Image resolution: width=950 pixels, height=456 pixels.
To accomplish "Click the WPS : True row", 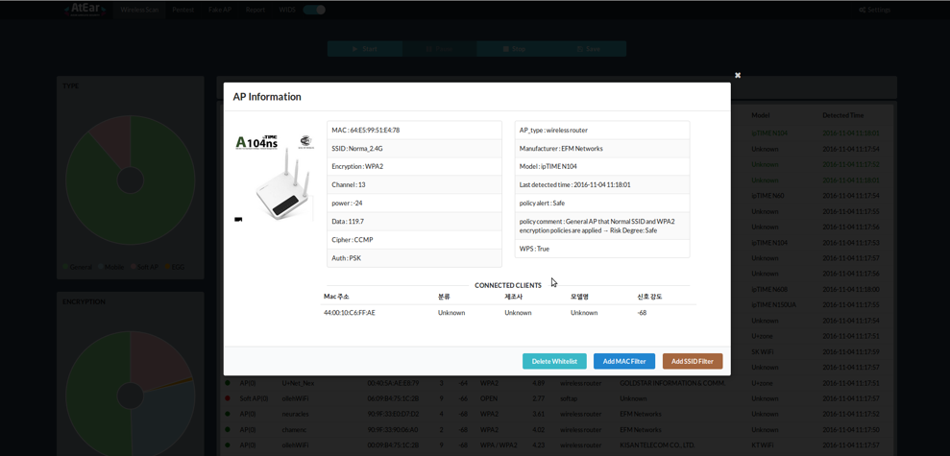I will click(602, 249).
